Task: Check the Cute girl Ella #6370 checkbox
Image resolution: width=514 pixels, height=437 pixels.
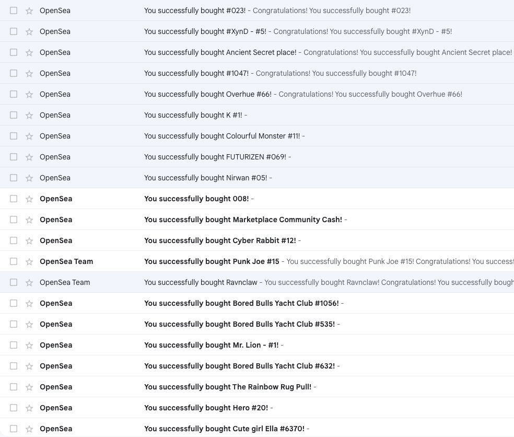Action: click(14, 429)
